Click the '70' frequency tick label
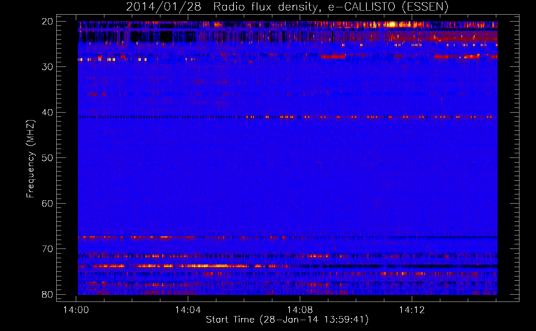The width and height of the screenshot is (536, 331). pyautogui.click(x=47, y=249)
